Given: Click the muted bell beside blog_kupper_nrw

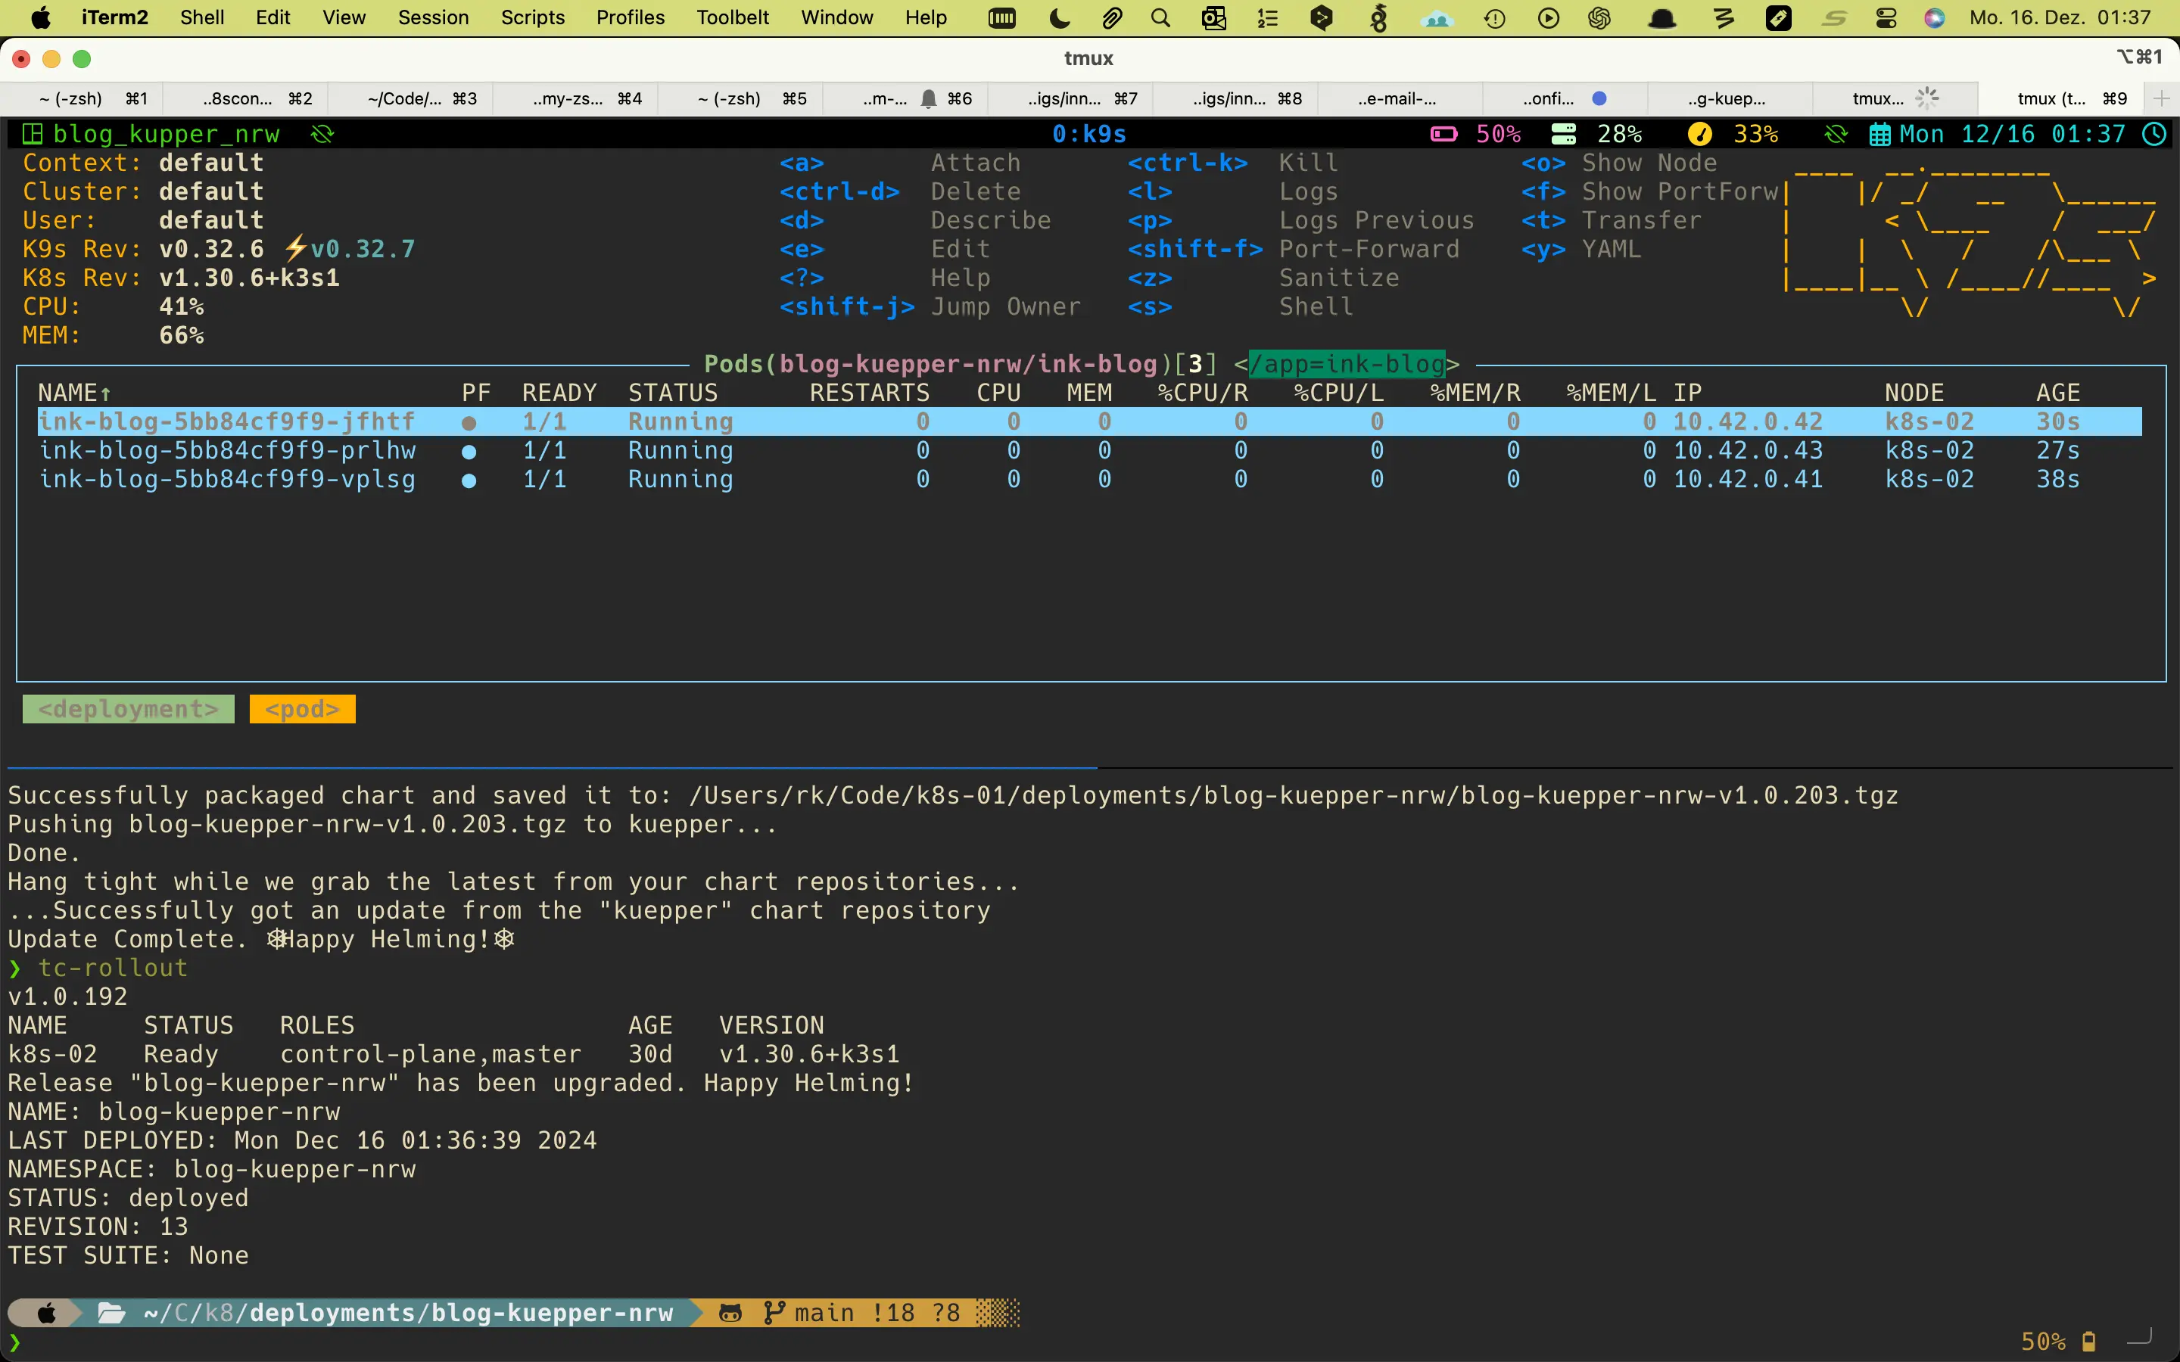Looking at the screenshot, I should click(x=322, y=134).
